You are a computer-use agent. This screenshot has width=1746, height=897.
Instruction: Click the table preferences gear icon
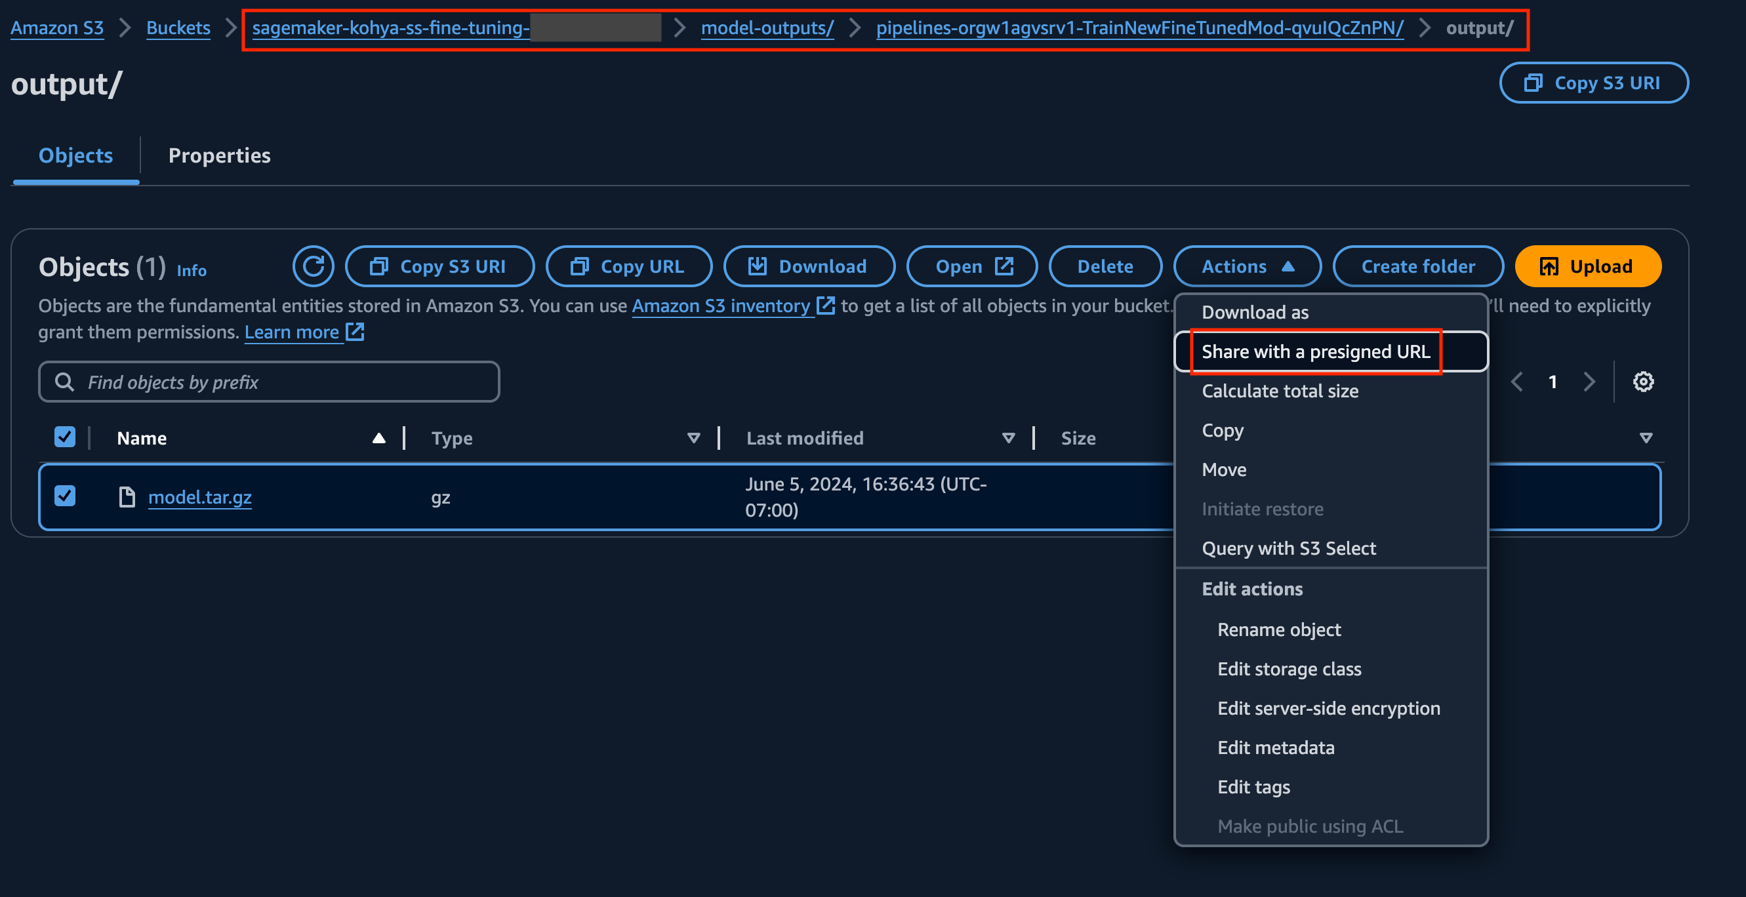pos(1643,382)
